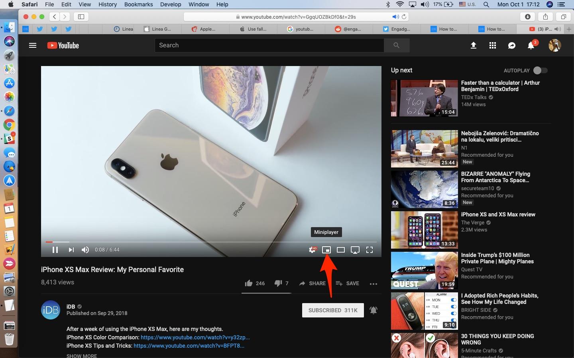Image resolution: width=574 pixels, height=358 pixels.
Task: Click the YouTube search field
Action: click(x=269, y=45)
